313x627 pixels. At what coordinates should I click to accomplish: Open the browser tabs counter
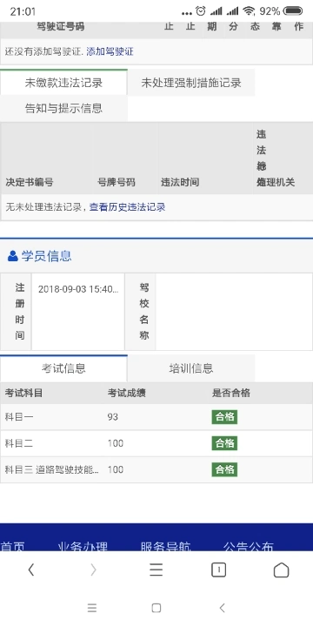click(218, 570)
